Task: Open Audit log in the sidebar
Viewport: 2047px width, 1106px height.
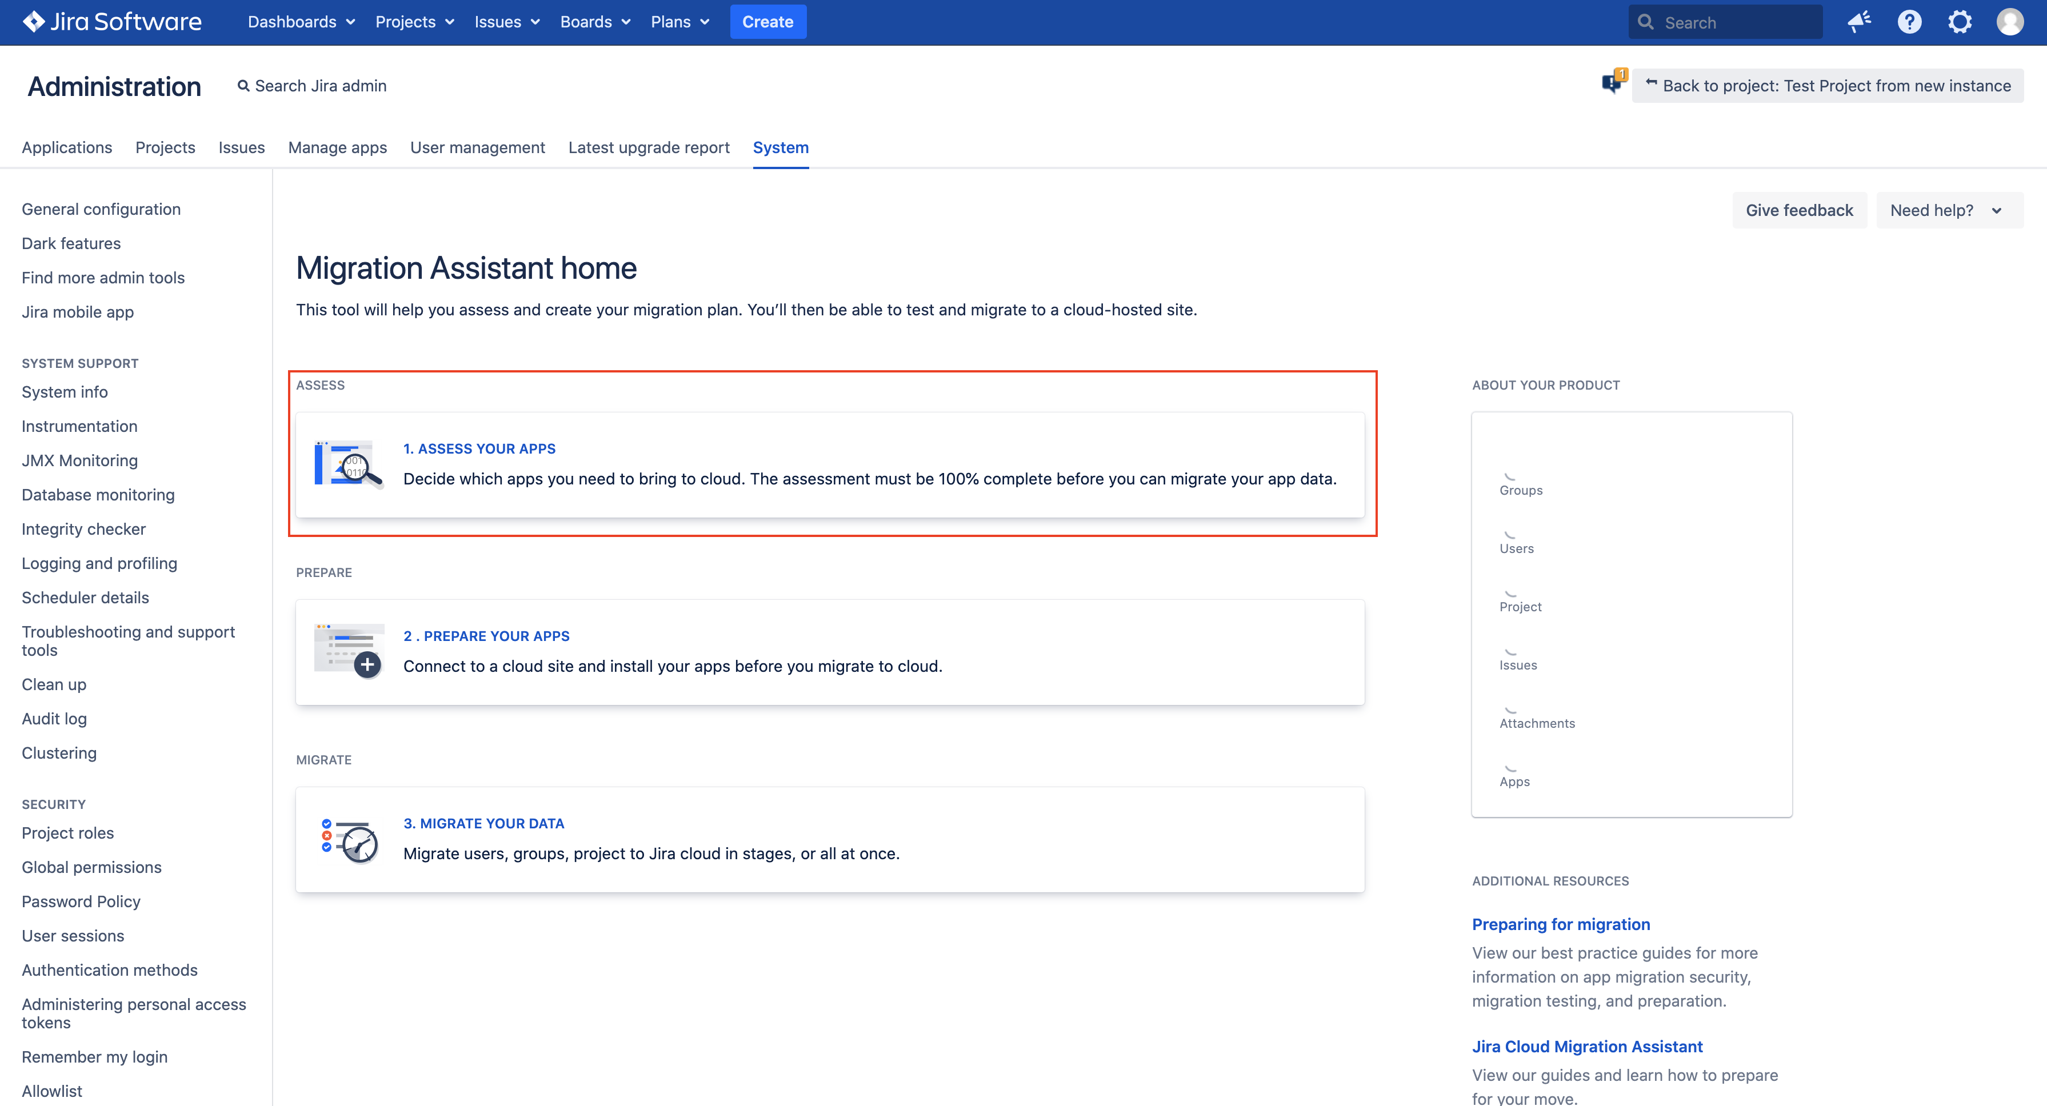Action: click(54, 718)
